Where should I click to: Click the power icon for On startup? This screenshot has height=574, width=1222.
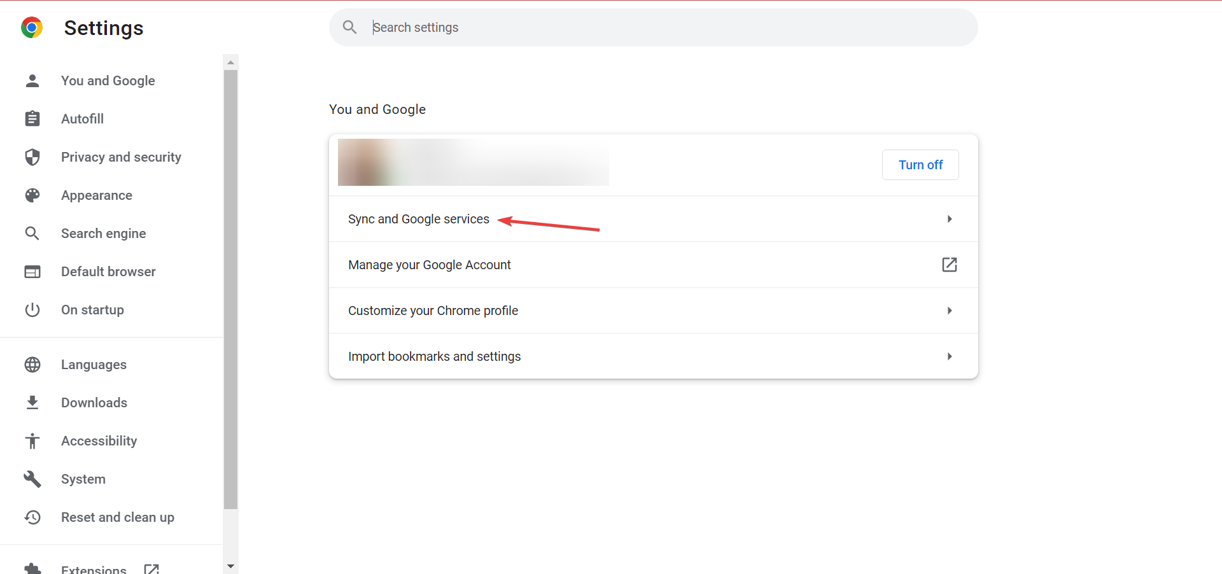32,310
